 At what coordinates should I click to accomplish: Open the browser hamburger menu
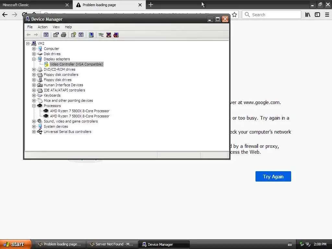(327, 15)
